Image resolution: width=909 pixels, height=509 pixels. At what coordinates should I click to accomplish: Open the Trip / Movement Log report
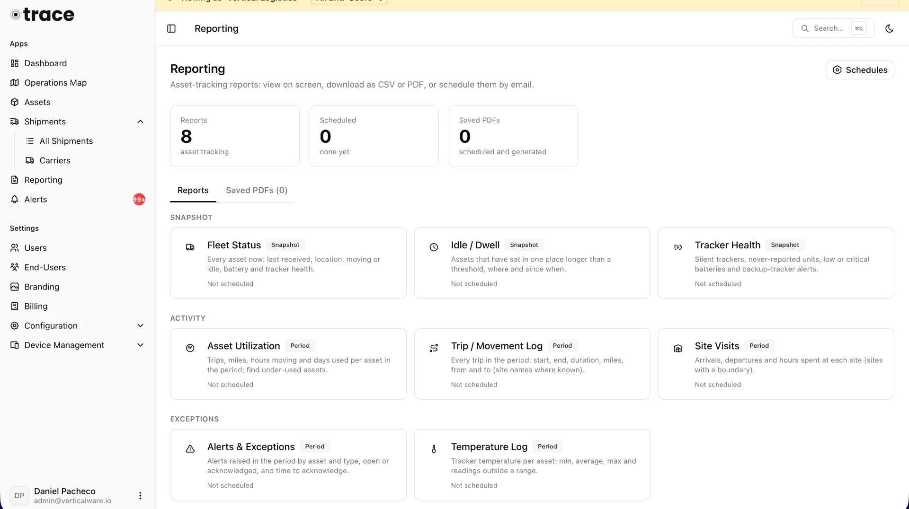pyautogui.click(x=532, y=364)
